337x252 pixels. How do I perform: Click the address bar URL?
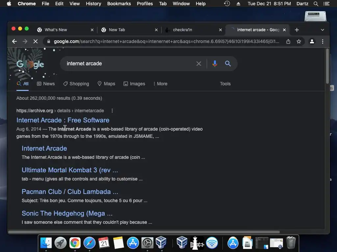pos(166,41)
